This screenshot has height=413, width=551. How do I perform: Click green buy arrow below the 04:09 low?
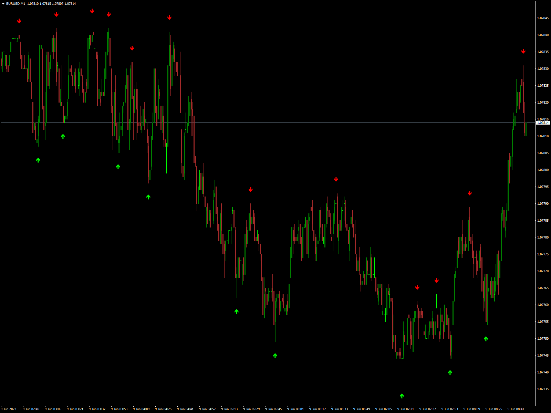148,197
